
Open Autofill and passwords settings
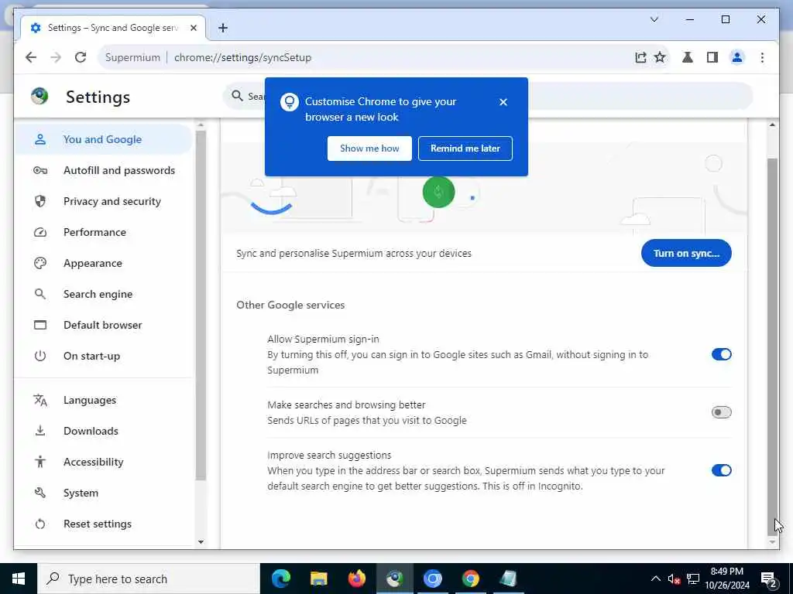pos(104,170)
